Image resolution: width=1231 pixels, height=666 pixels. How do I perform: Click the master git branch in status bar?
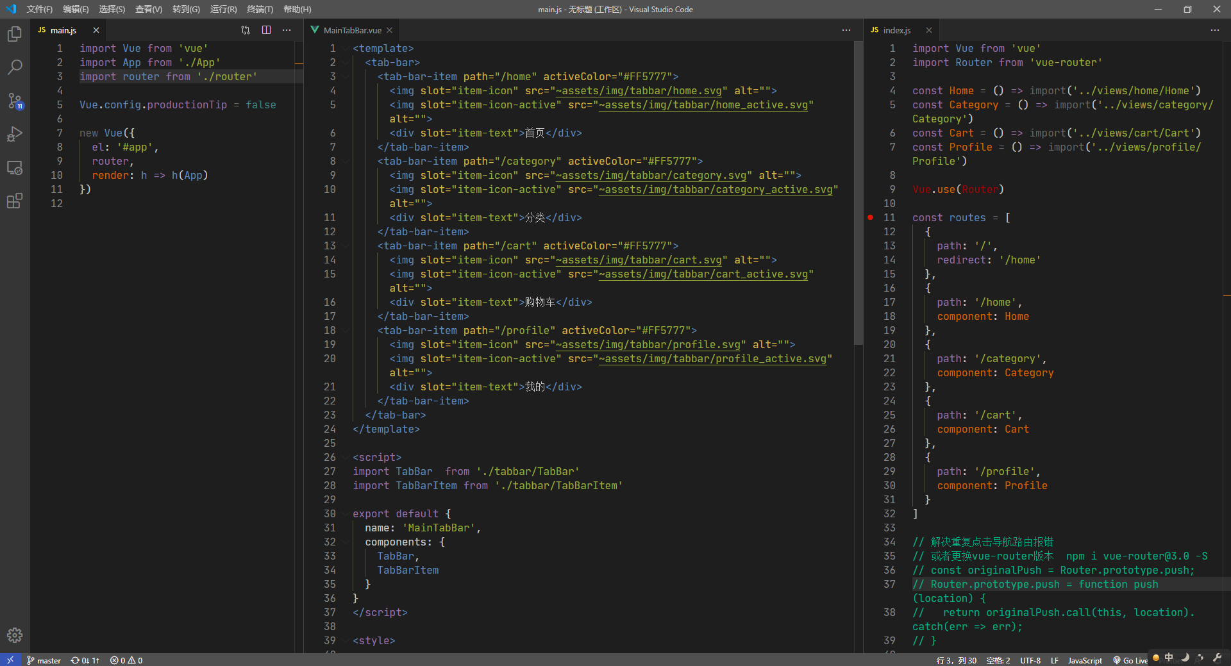point(44,660)
